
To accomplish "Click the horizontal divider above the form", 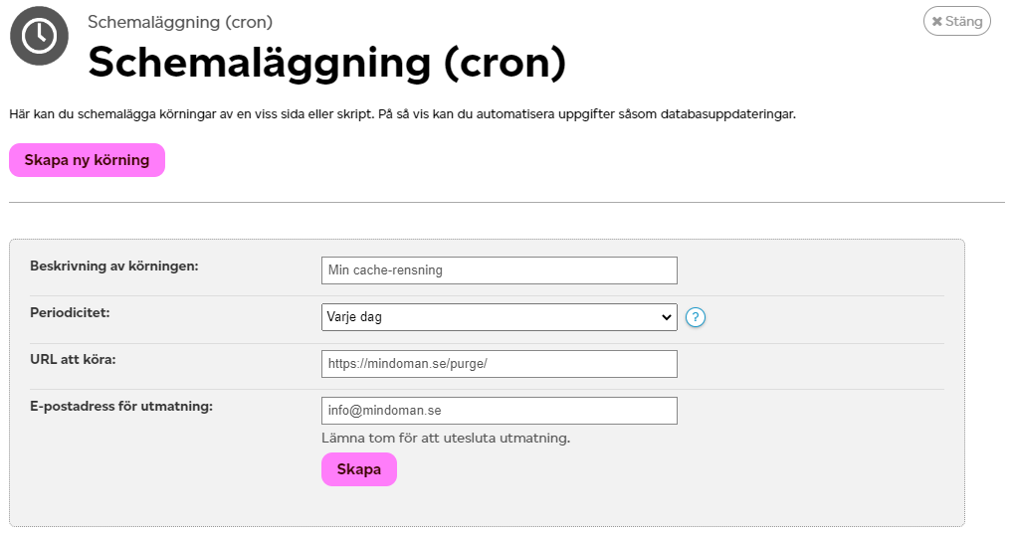I will pyautogui.click(x=506, y=202).
